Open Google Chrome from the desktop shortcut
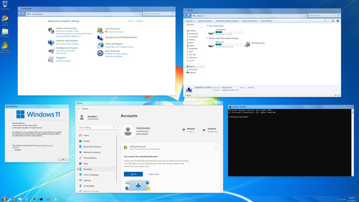 click(5, 19)
